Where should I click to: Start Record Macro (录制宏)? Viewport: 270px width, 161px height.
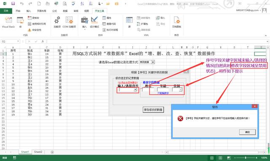coord(34,18)
